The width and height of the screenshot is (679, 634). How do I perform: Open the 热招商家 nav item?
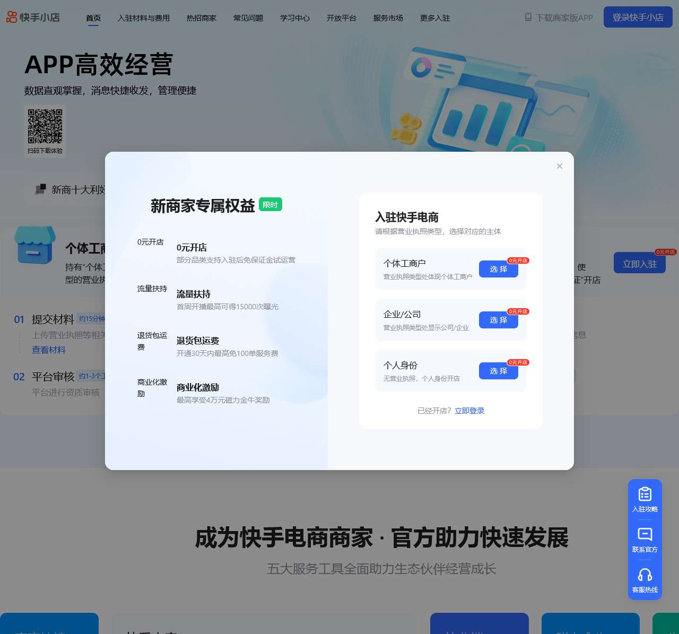(201, 18)
